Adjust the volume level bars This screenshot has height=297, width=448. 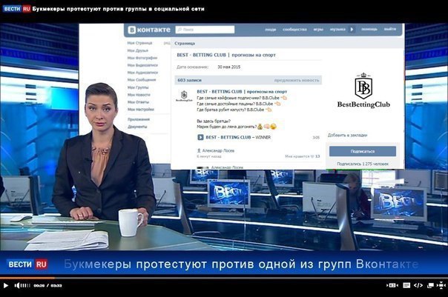[25, 285]
